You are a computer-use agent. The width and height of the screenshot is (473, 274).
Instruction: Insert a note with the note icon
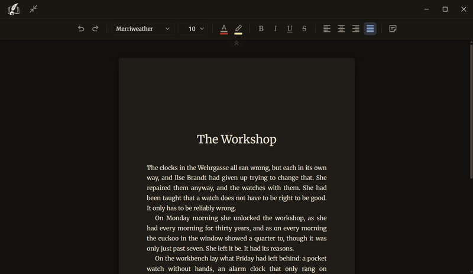(393, 28)
